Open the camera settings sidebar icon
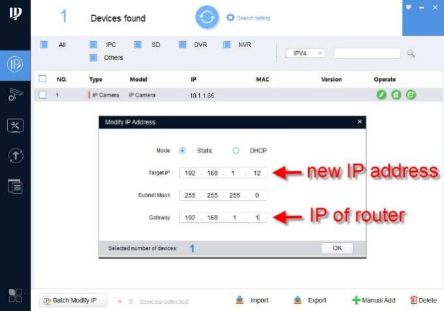 pyautogui.click(x=15, y=95)
